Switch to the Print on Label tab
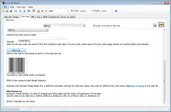Image resolution: width=171 pixels, height=112 pixels. point(68,17)
